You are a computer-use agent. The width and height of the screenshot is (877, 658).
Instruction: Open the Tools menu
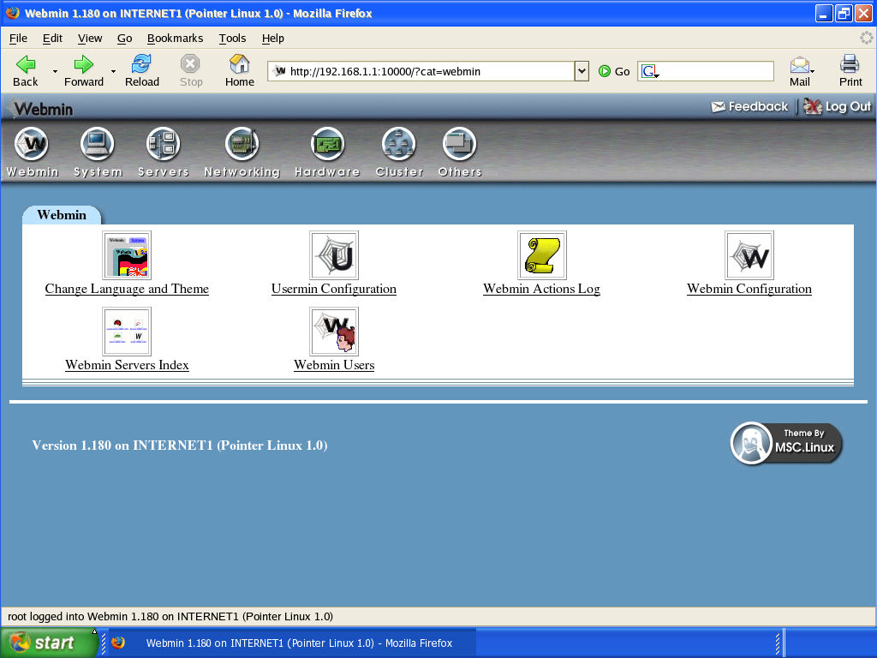pyautogui.click(x=232, y=38)
